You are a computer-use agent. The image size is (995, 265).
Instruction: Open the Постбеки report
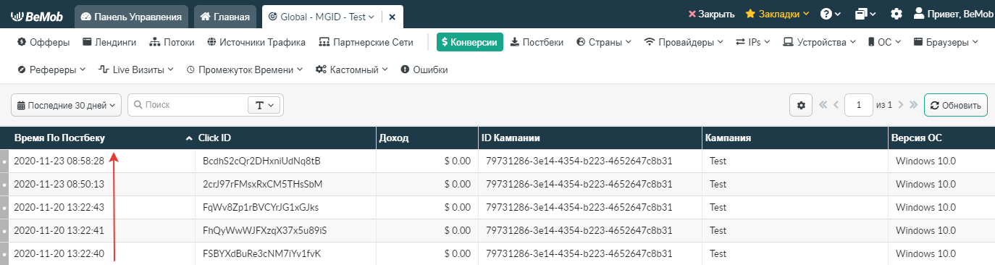[537, 42]
